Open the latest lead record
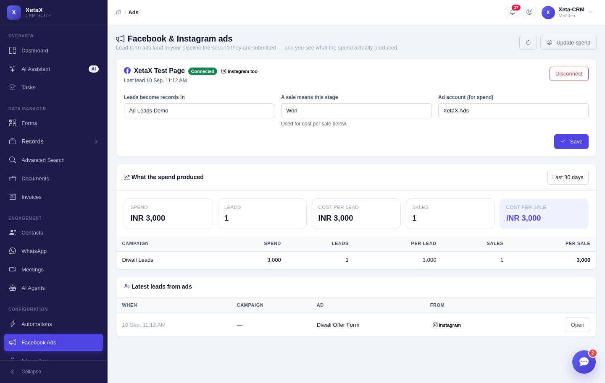This screenshot has width=605, height=383. click(577, 325)
